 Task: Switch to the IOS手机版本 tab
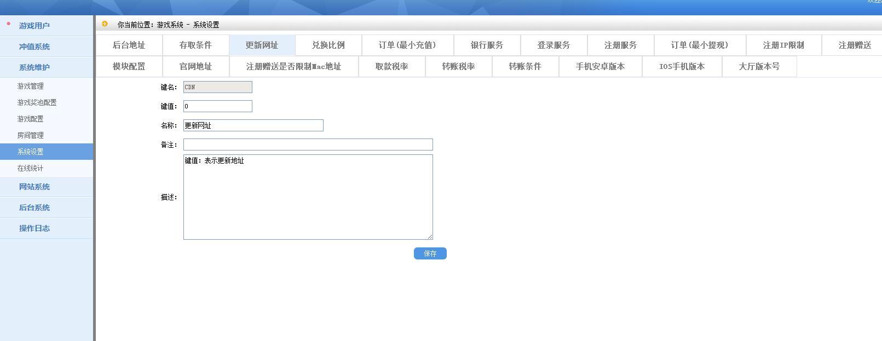point(682,67)
